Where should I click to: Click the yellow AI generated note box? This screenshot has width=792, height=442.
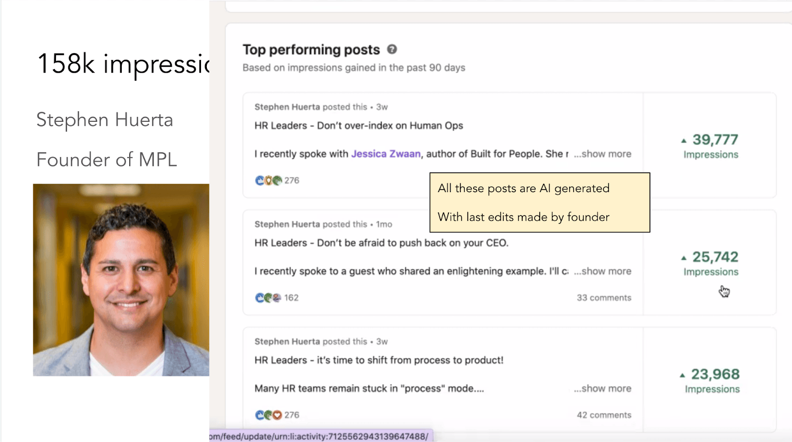click(x=540, y=202)
